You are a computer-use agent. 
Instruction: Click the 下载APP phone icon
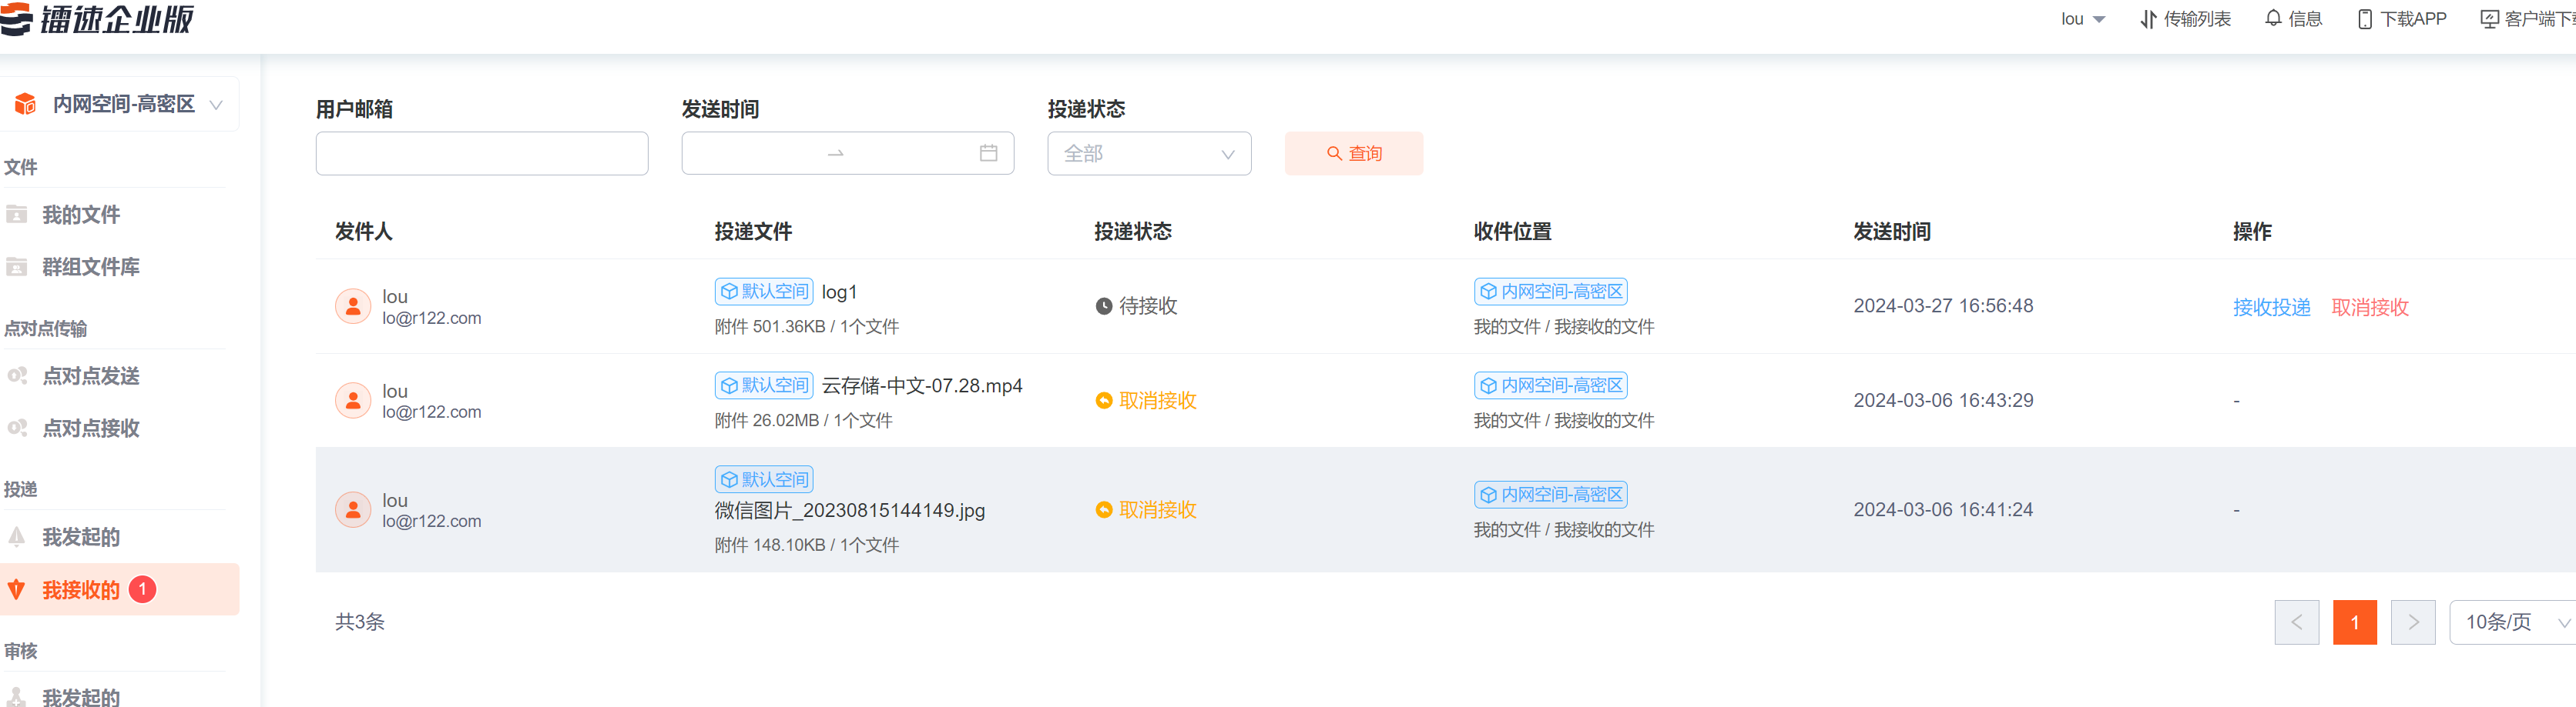(2364, 19)
